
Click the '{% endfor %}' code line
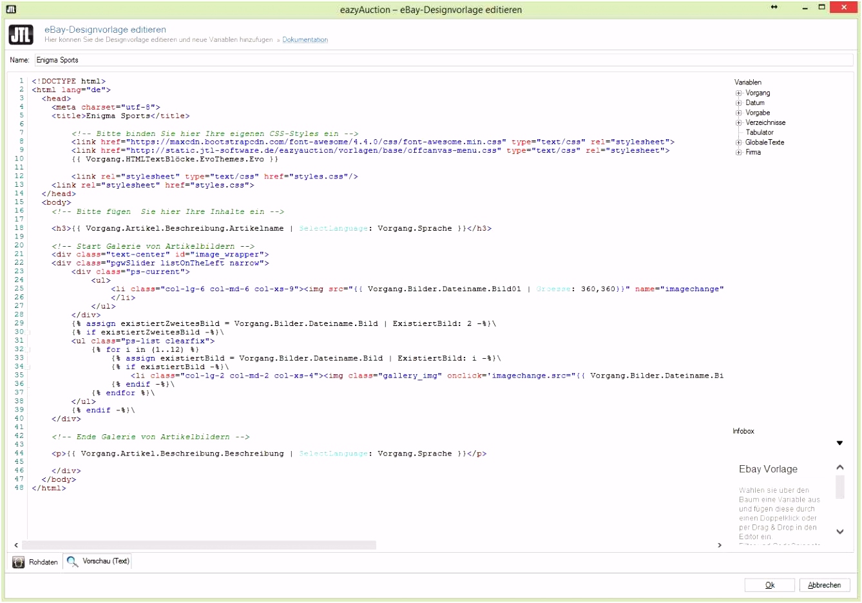123,393
